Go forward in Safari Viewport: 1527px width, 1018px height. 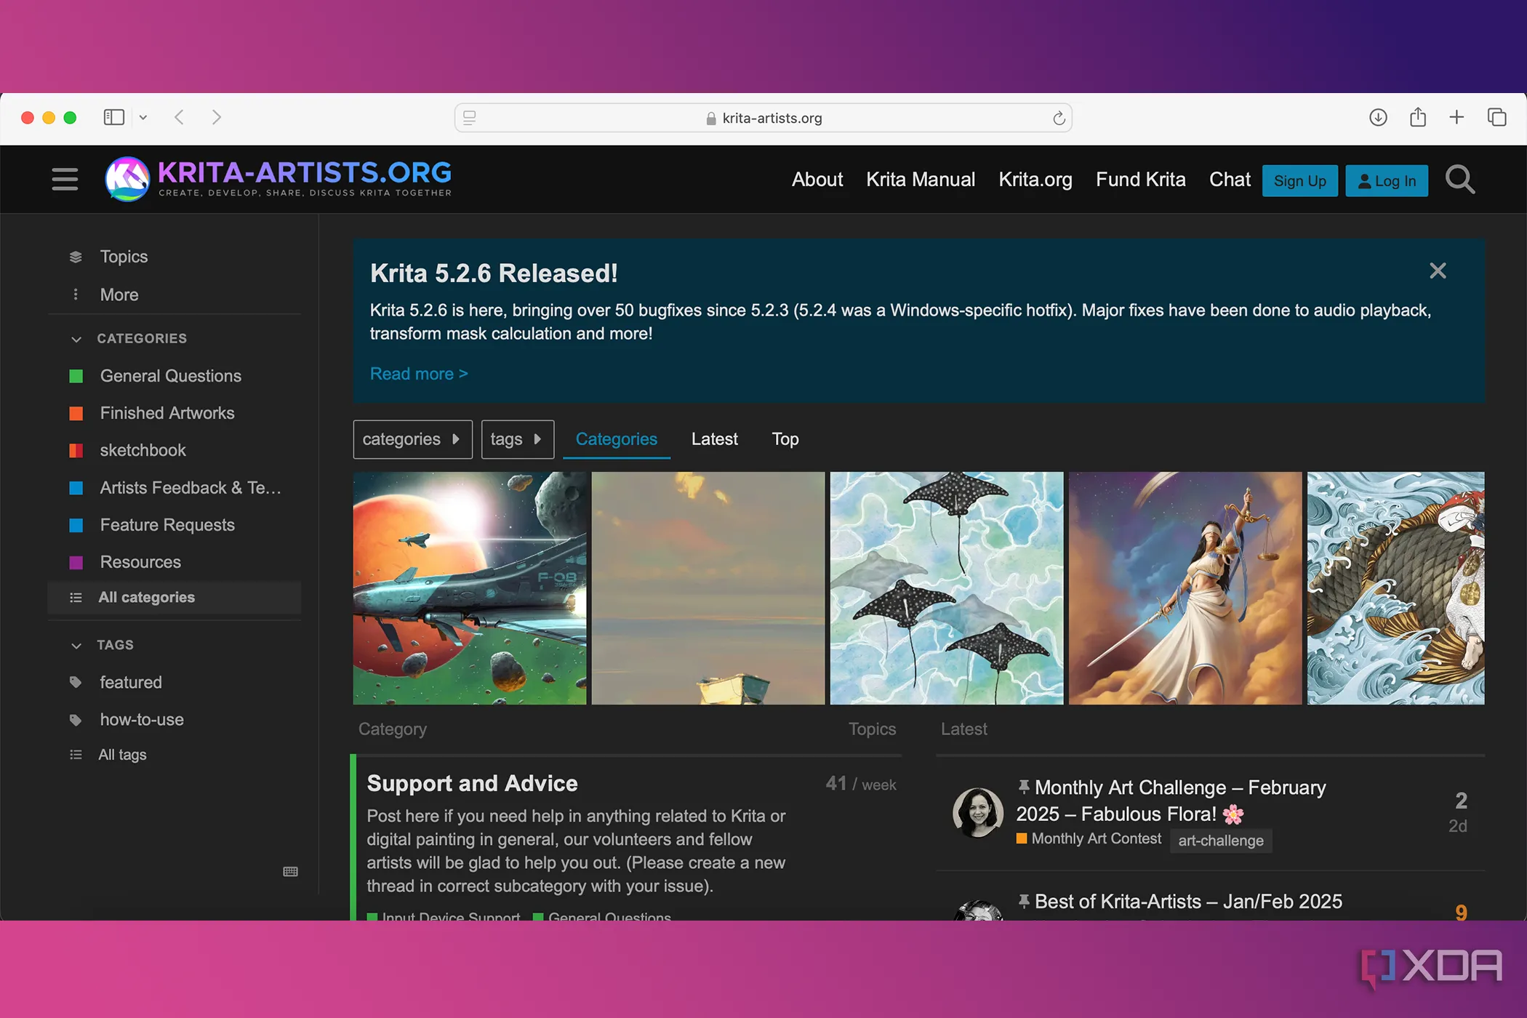pyautogui.click(x=216, y=117)
